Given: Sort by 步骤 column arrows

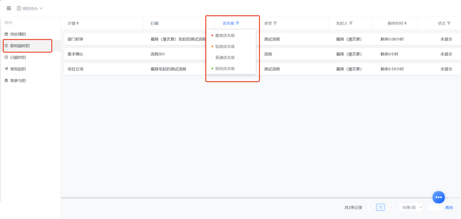Looking at the screenshot, I should click(x=78, y=23).
